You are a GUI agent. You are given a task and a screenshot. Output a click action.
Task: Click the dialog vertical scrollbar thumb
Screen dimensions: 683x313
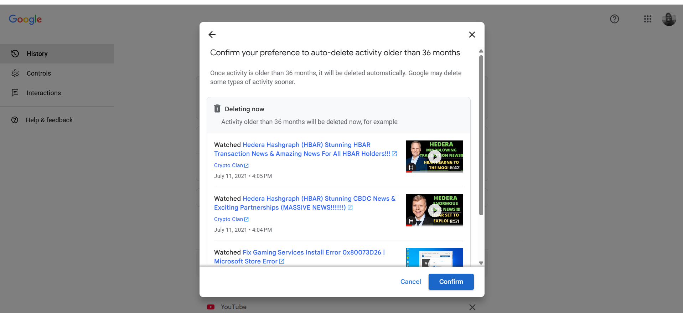(481, 135)
